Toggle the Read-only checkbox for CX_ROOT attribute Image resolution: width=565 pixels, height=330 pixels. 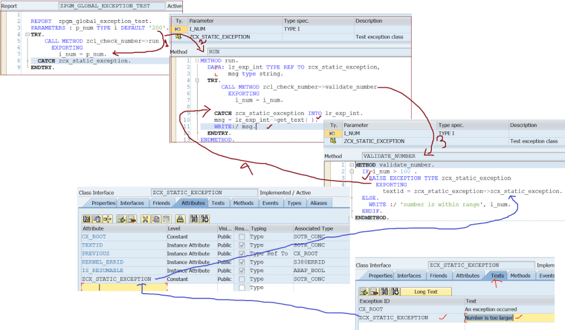tap(241, 237)
